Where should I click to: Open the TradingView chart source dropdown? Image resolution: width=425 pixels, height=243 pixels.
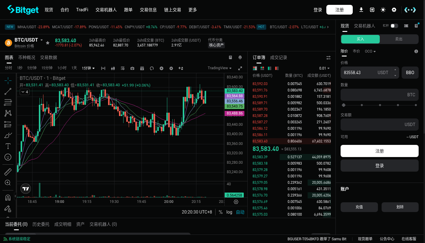tap(219, 68)
